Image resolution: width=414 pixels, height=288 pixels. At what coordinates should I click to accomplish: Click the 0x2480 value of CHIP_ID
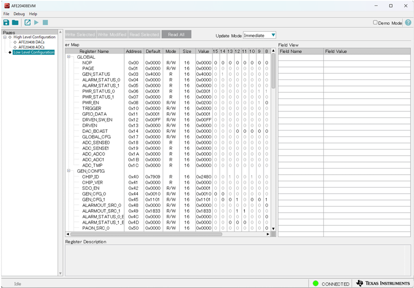[203, 177]
